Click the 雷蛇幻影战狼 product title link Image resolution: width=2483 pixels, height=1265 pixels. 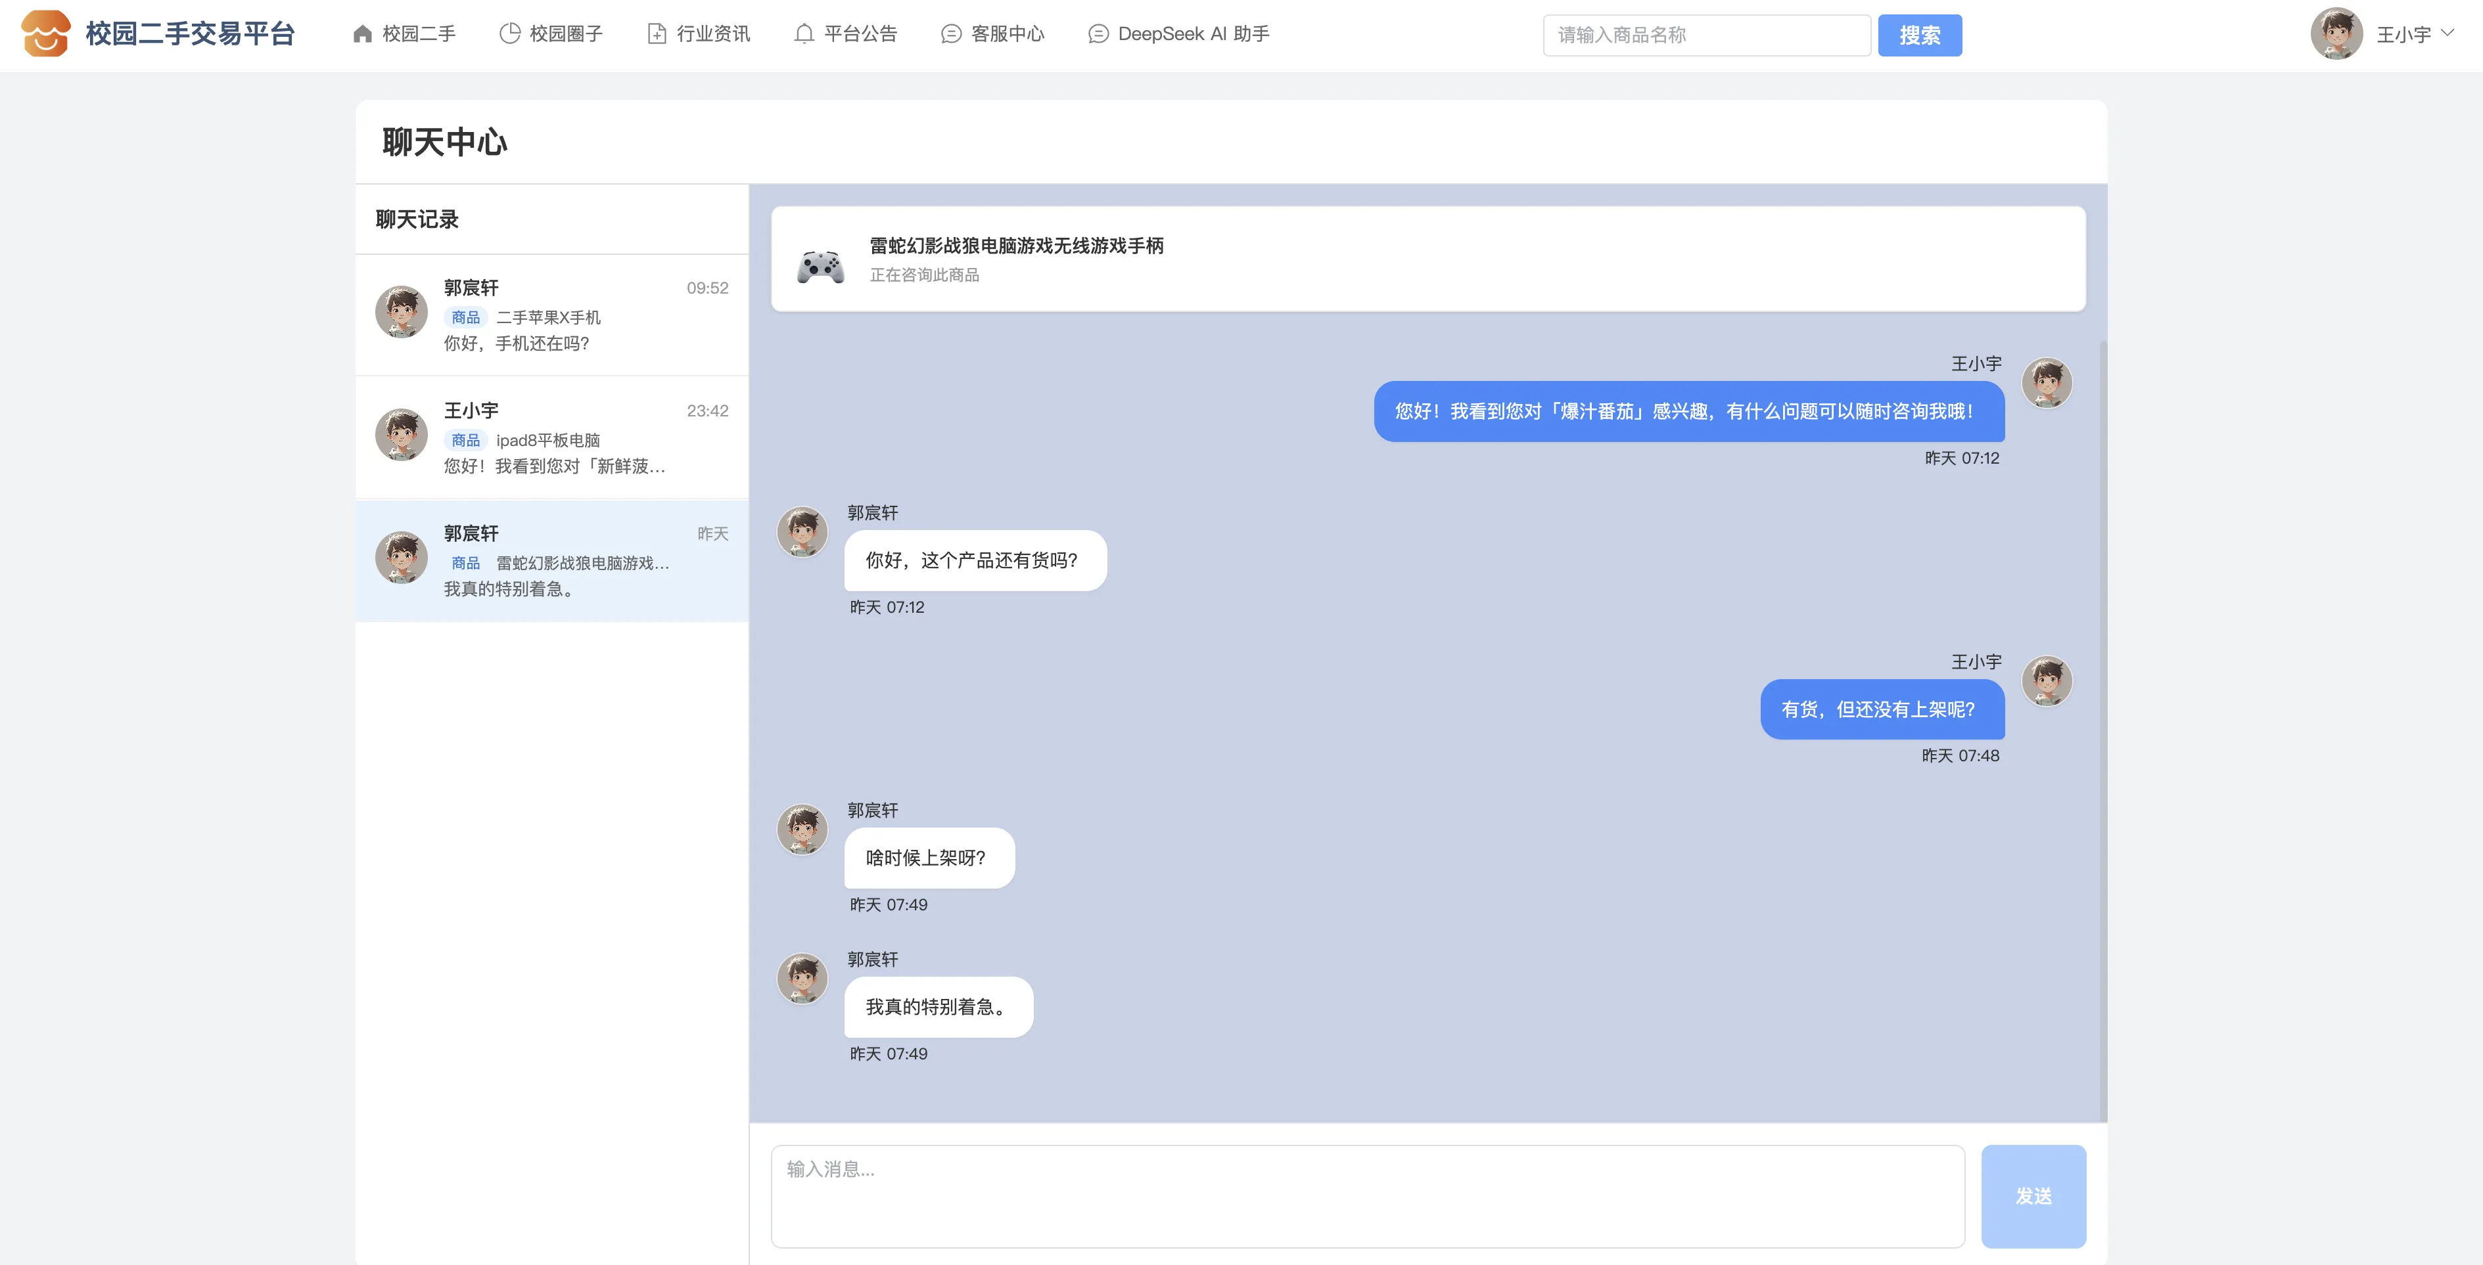[x=1016, y=246]
